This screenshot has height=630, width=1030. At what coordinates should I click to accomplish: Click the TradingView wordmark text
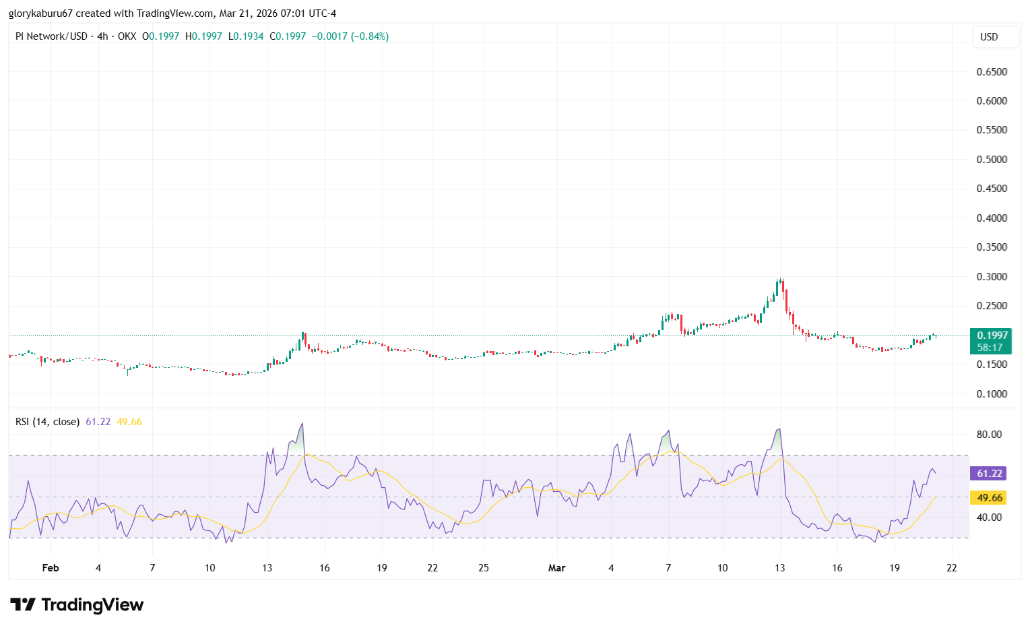click(92, 604)
